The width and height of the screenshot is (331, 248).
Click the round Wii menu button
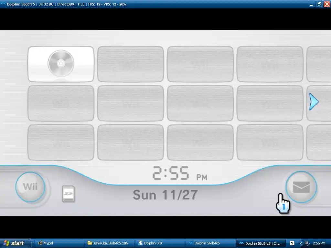click(x=30, y=187)
